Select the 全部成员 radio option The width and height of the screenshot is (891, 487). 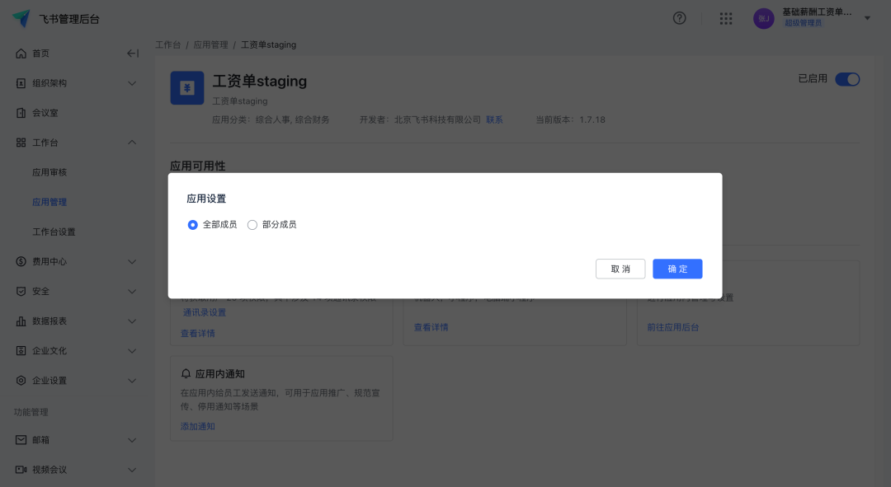tap(192, 225)
